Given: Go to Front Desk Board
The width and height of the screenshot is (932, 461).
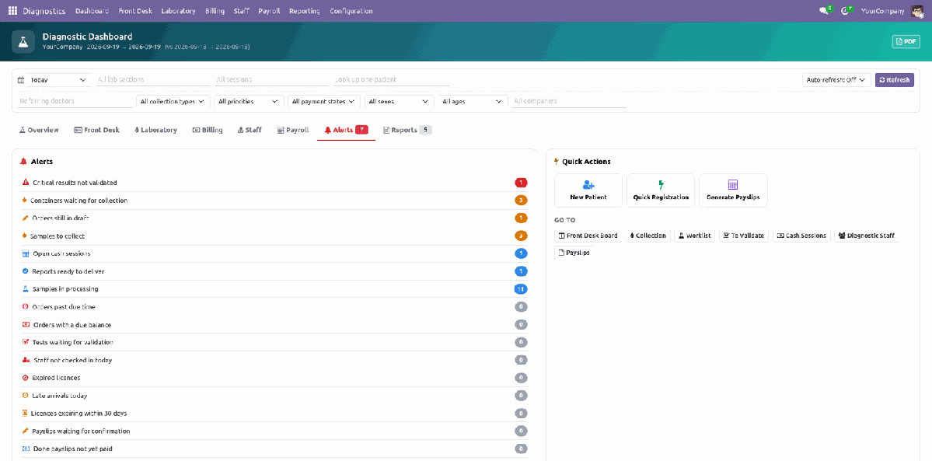Looking at the screenshot, I should coord(588,236).
